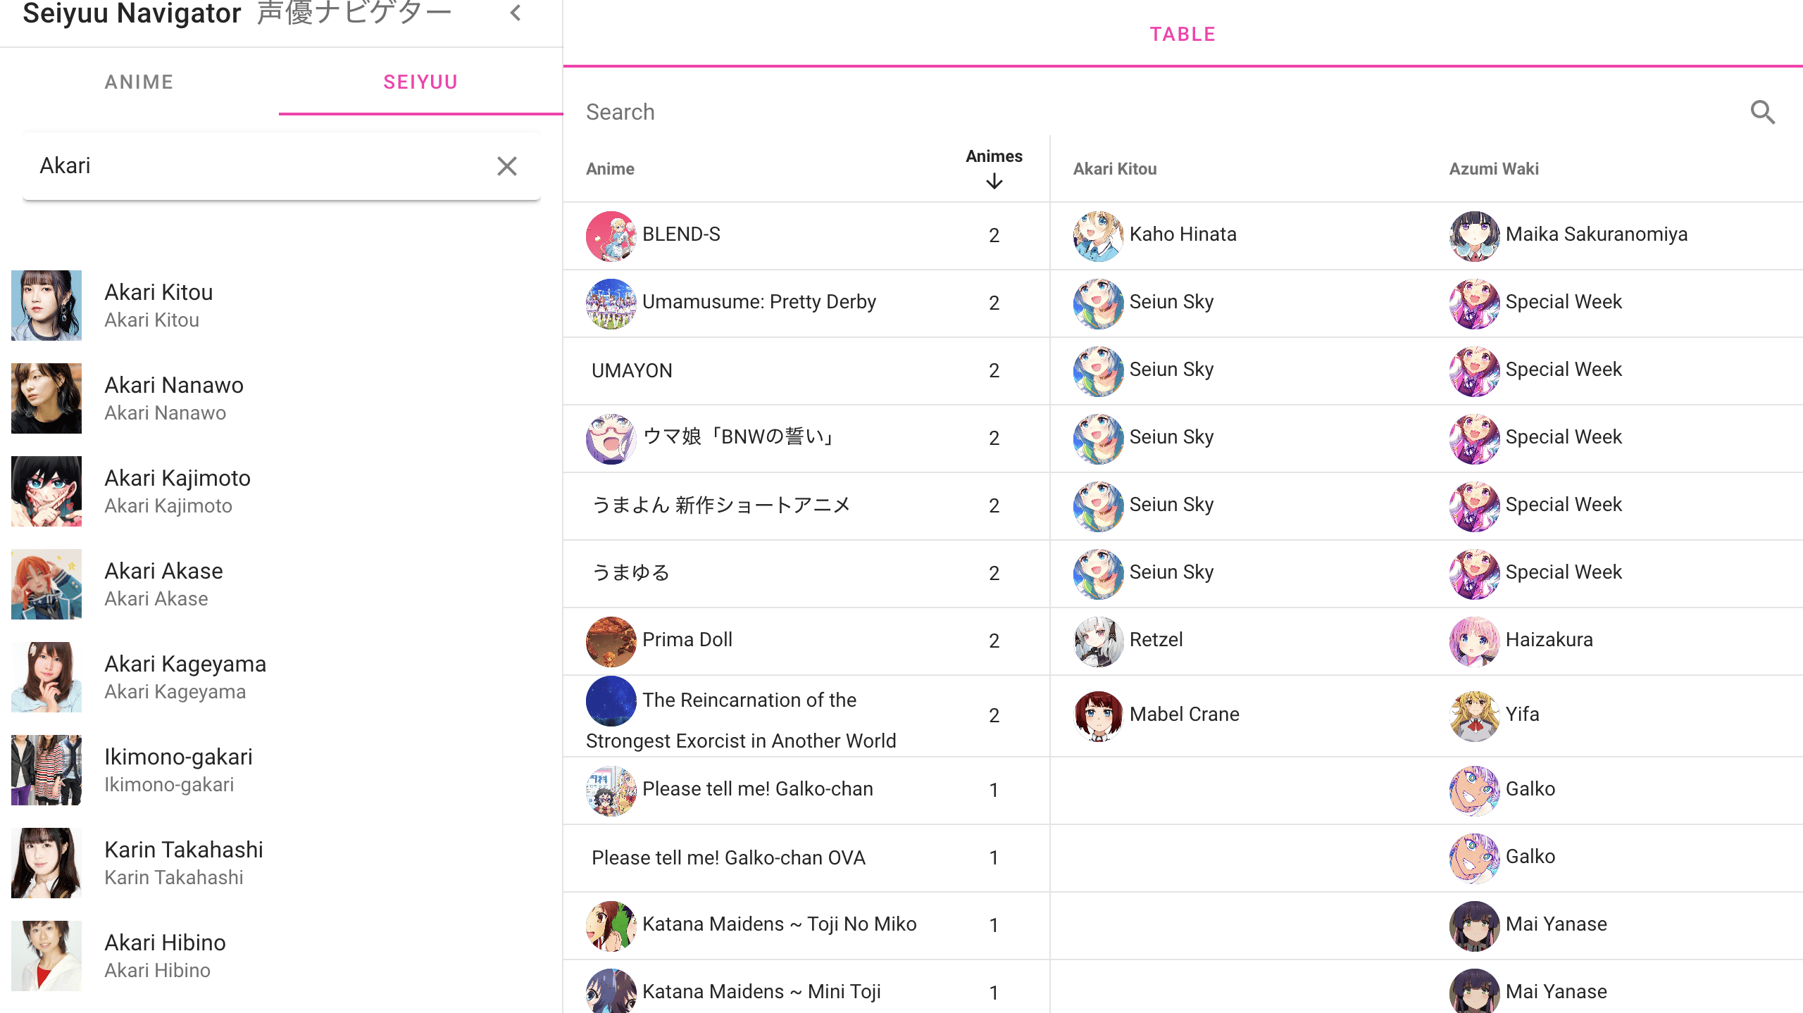The height and width of the screenshot is (1013, 1803).
Task: Open the BLEND-S anime icon
Action: pos(611,236)
